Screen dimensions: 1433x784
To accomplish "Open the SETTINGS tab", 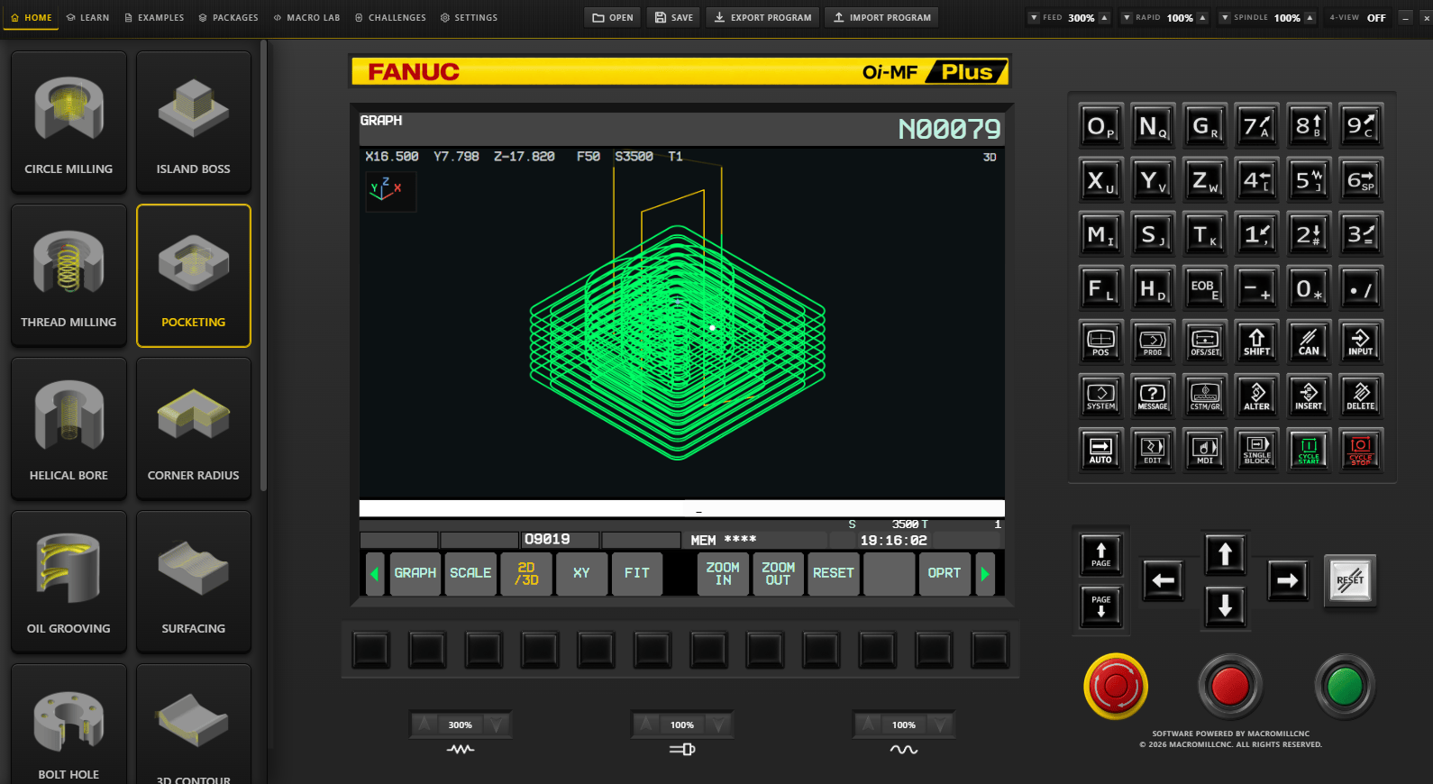I will click(x=469, y=17).
